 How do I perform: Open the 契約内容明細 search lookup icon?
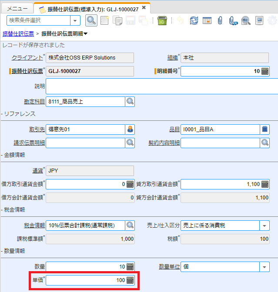265,143
